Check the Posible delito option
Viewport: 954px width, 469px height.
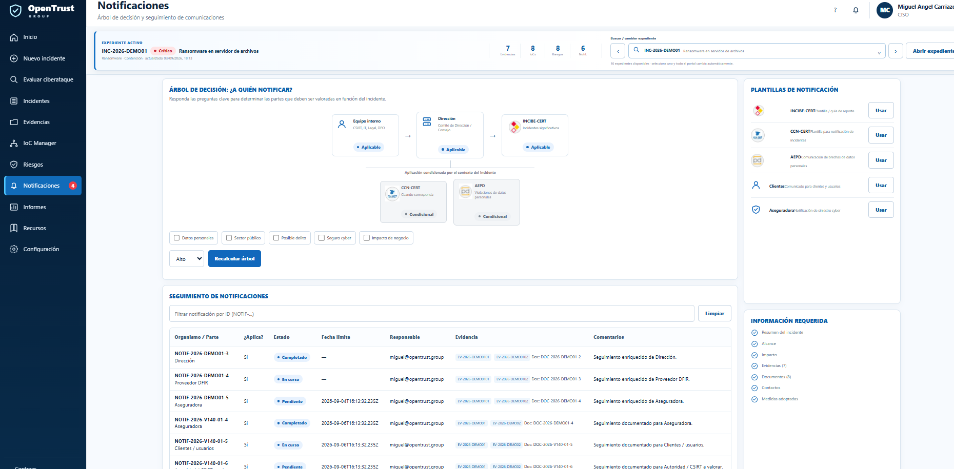tap(276, 238)
